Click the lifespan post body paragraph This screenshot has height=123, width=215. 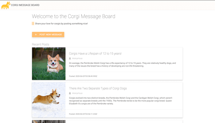(x=122, y=64)
